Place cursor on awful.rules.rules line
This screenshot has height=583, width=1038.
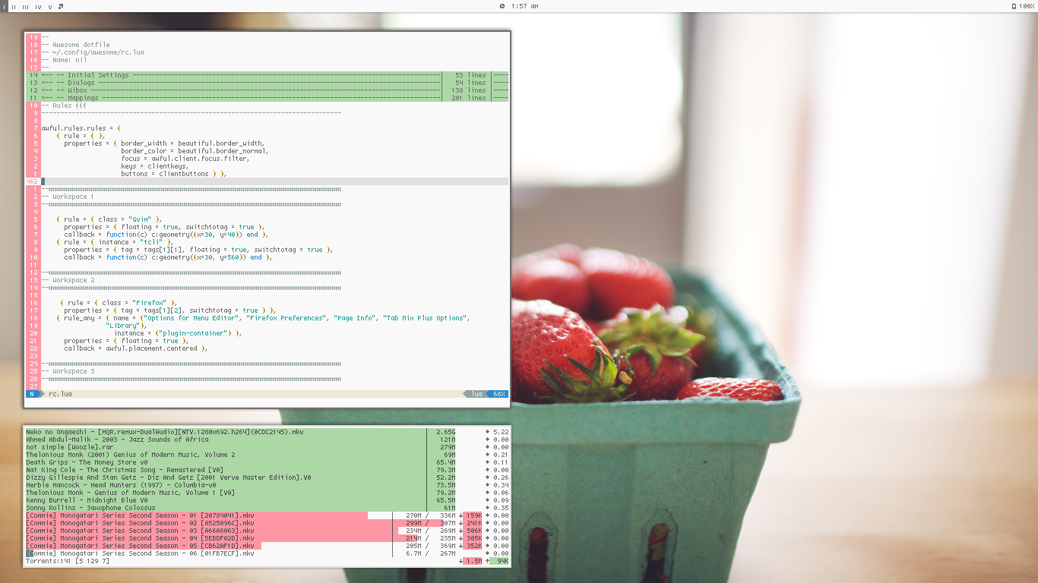point(81,128)
